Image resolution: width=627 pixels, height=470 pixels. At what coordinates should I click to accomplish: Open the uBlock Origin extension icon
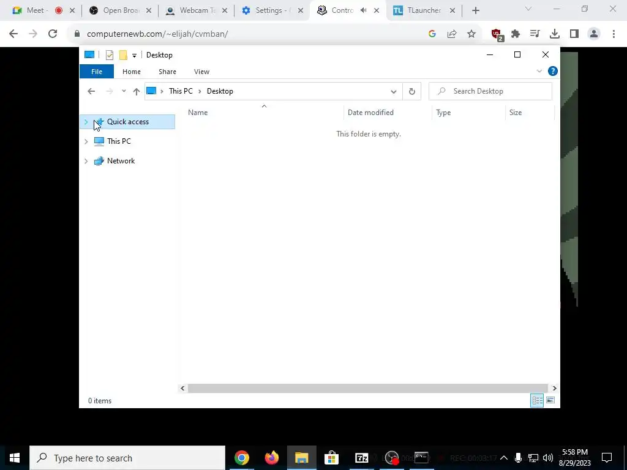pyautogui.click(x=497, y=34)
